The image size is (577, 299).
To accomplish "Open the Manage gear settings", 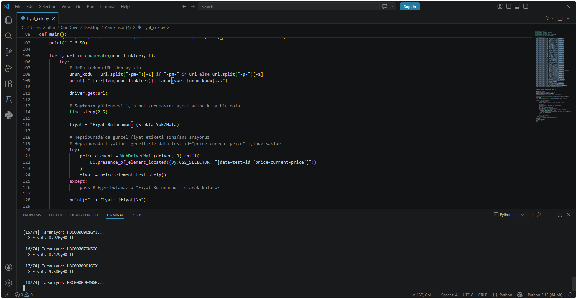I will [x=9, y=283].
